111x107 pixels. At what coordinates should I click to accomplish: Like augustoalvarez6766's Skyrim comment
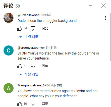coord(20,104)
